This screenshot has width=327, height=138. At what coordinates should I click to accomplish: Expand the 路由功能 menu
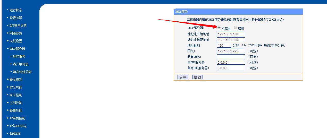[16, 110]
